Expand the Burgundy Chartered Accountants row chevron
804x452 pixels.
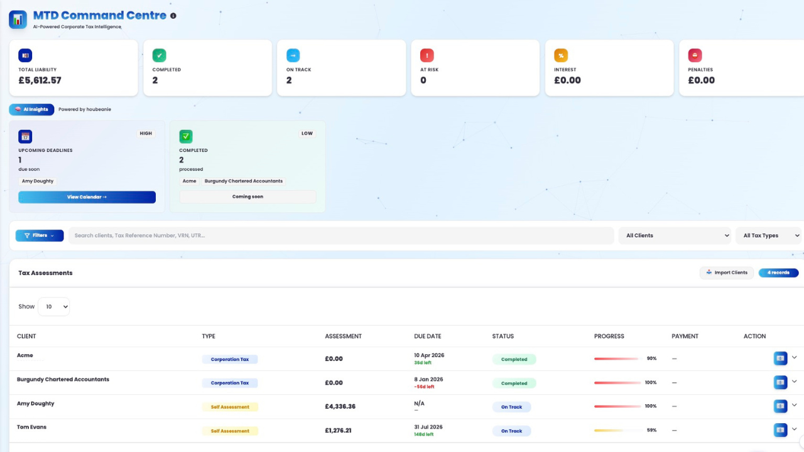coord(795,382)
